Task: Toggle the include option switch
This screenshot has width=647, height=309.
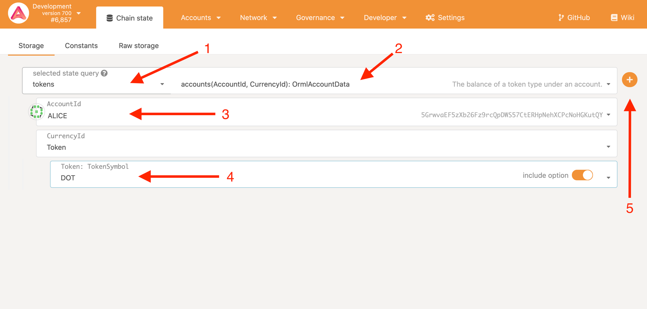Action: (582, 175)
